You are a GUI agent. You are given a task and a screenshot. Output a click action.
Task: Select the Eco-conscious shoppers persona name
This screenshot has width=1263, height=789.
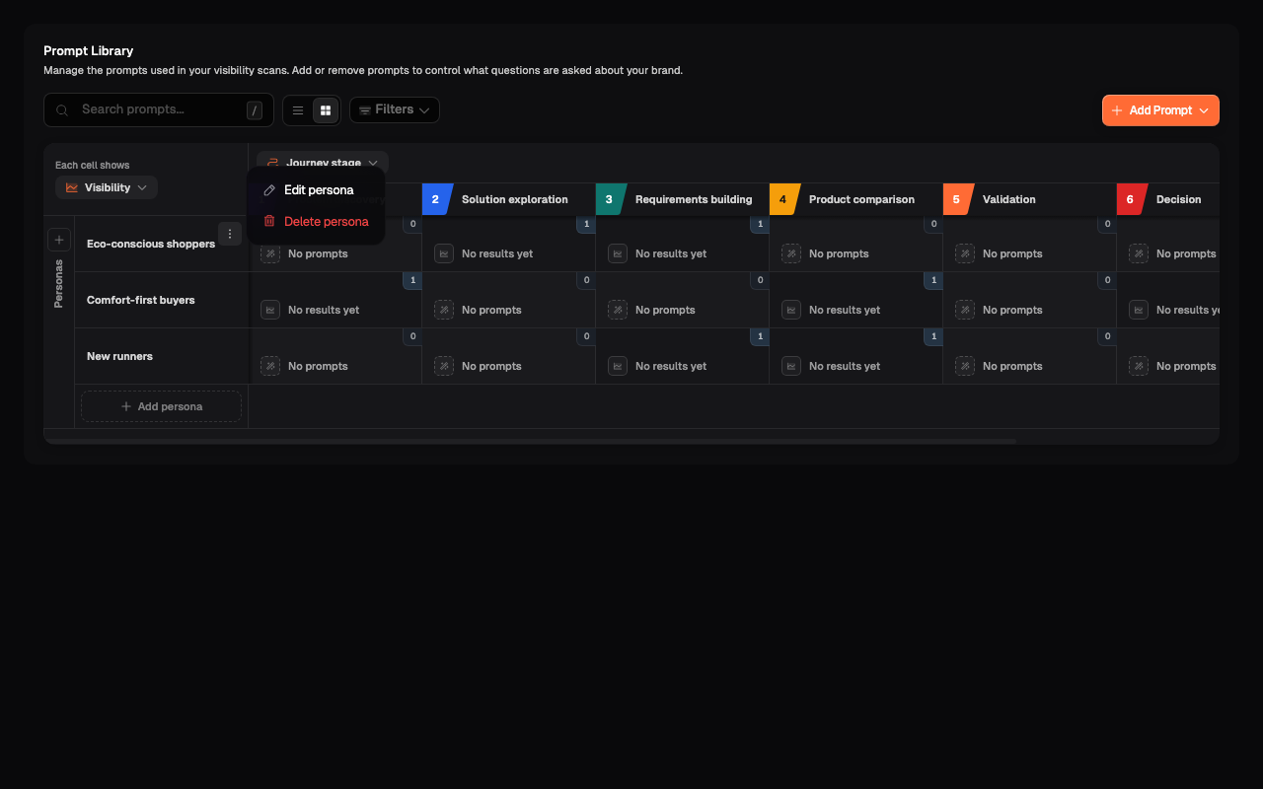pyautogui.click(x=151, y=244)
